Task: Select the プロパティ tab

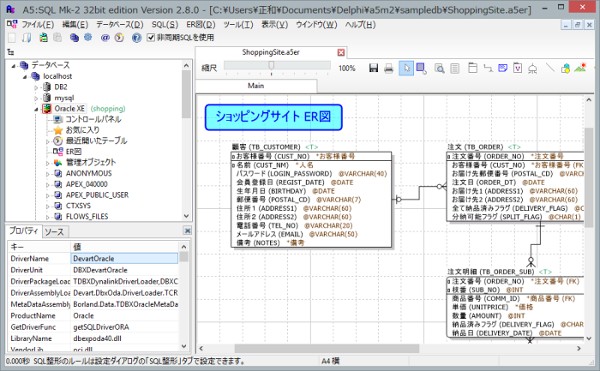Action: coord(24,230)
